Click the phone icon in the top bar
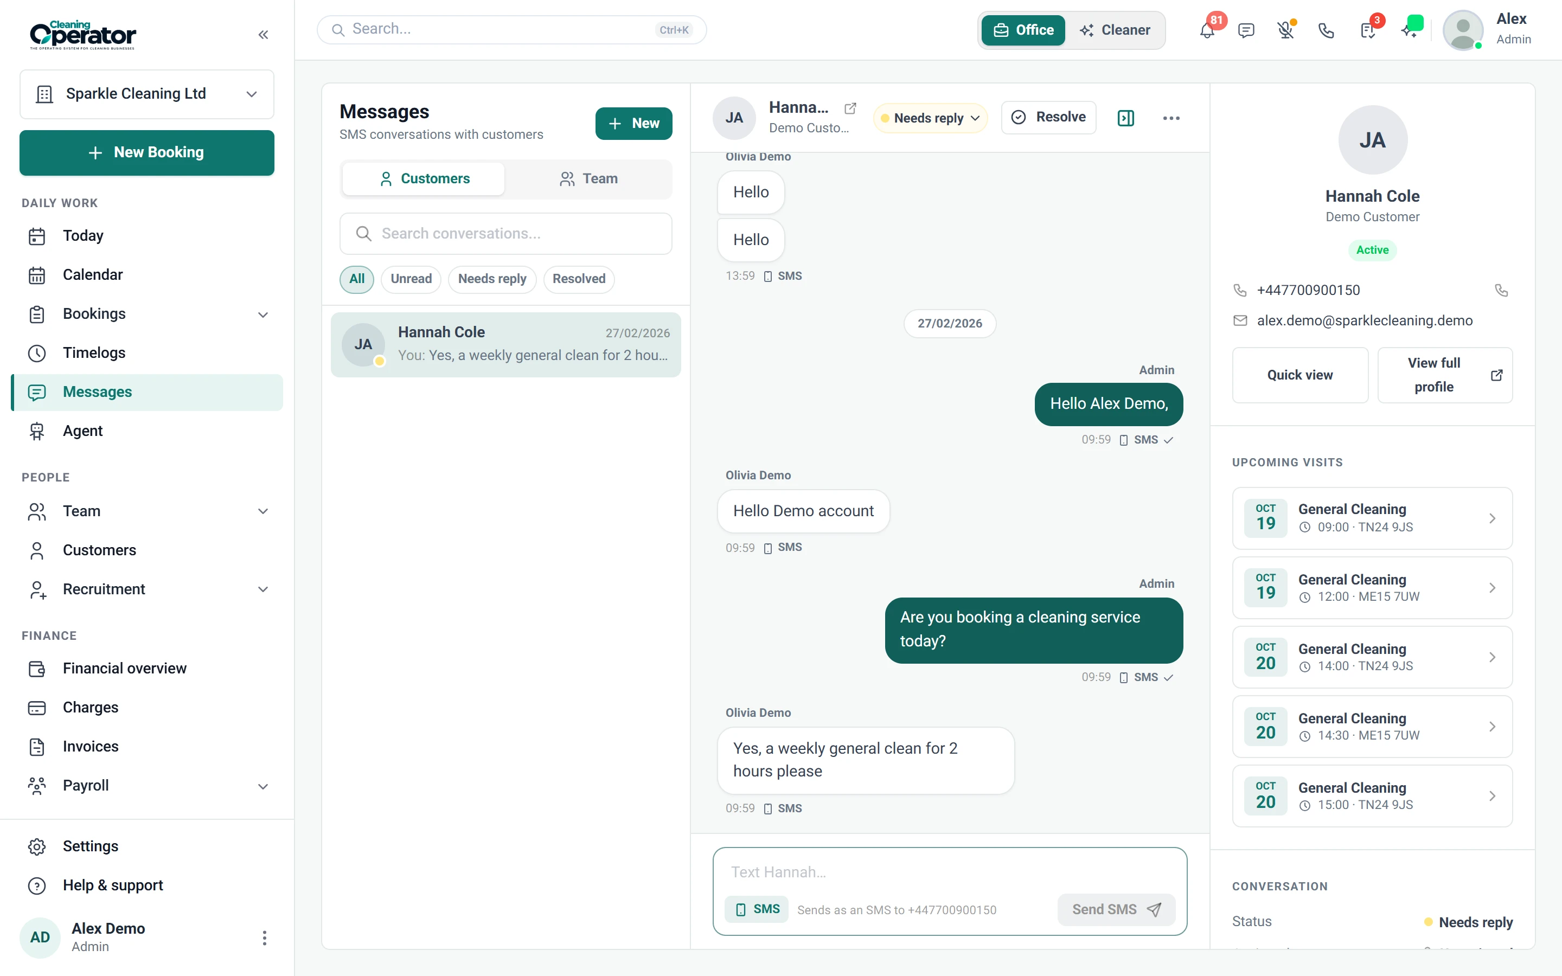This screenshot has width=1562, height=976. (x=1326, y=30)
